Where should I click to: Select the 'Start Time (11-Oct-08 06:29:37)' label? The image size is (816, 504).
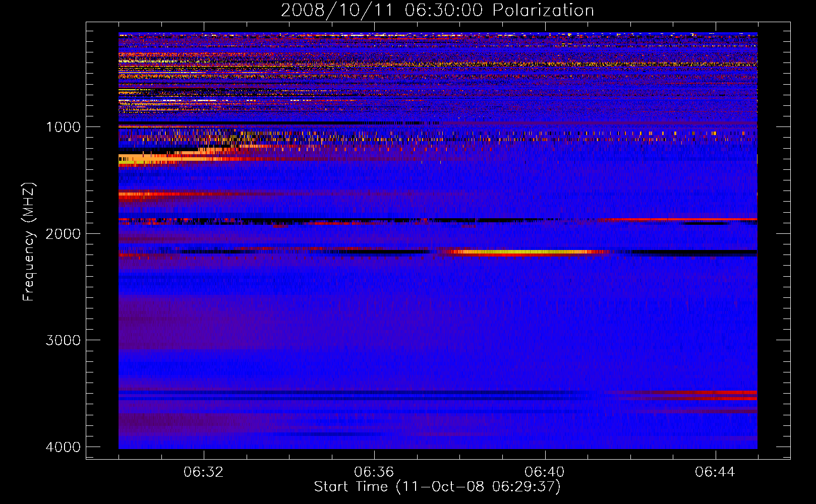pos(437,487)
